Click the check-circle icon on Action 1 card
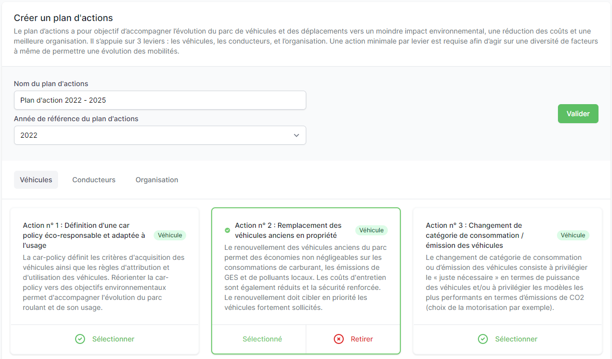612x359 pixels. pos(80,339)
